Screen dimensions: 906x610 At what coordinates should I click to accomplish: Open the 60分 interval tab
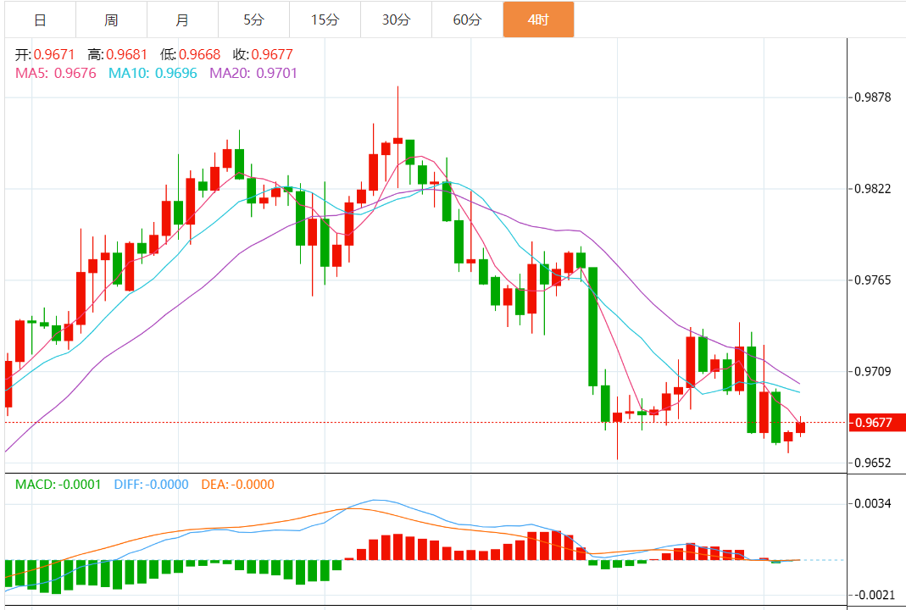(467, 19)
